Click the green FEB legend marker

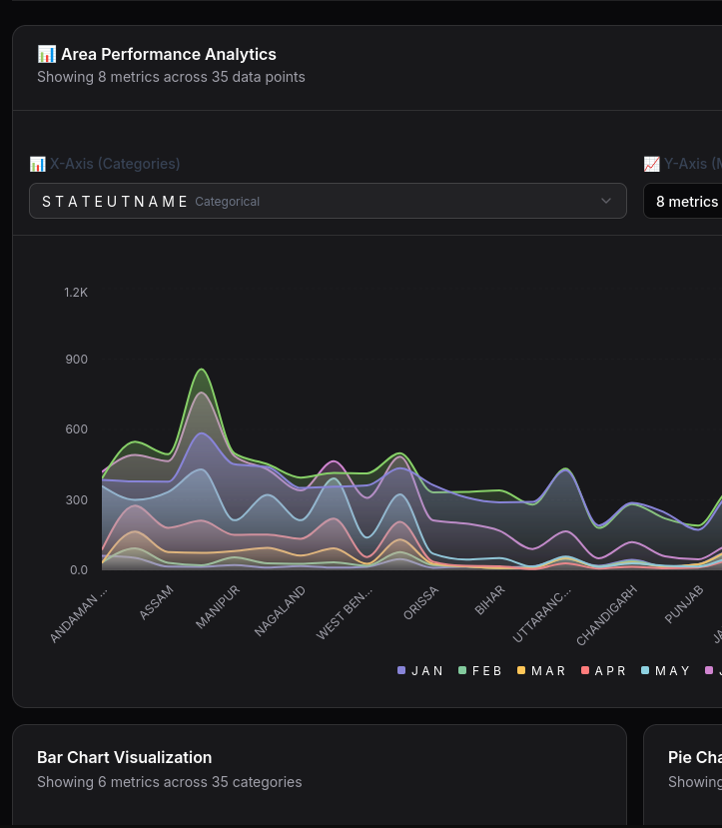tap(462, 671)
